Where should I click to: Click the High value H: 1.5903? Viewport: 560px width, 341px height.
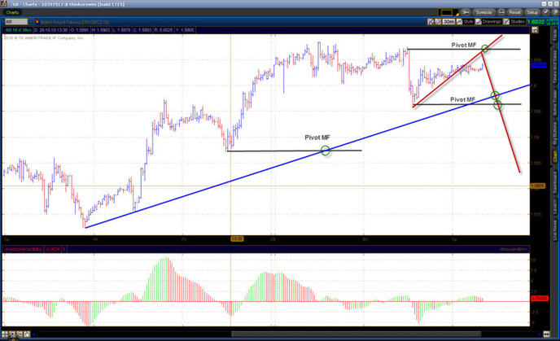(101, 30)
